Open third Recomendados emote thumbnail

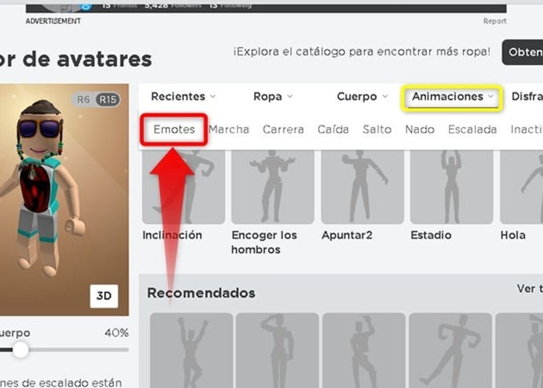point(364,350)
